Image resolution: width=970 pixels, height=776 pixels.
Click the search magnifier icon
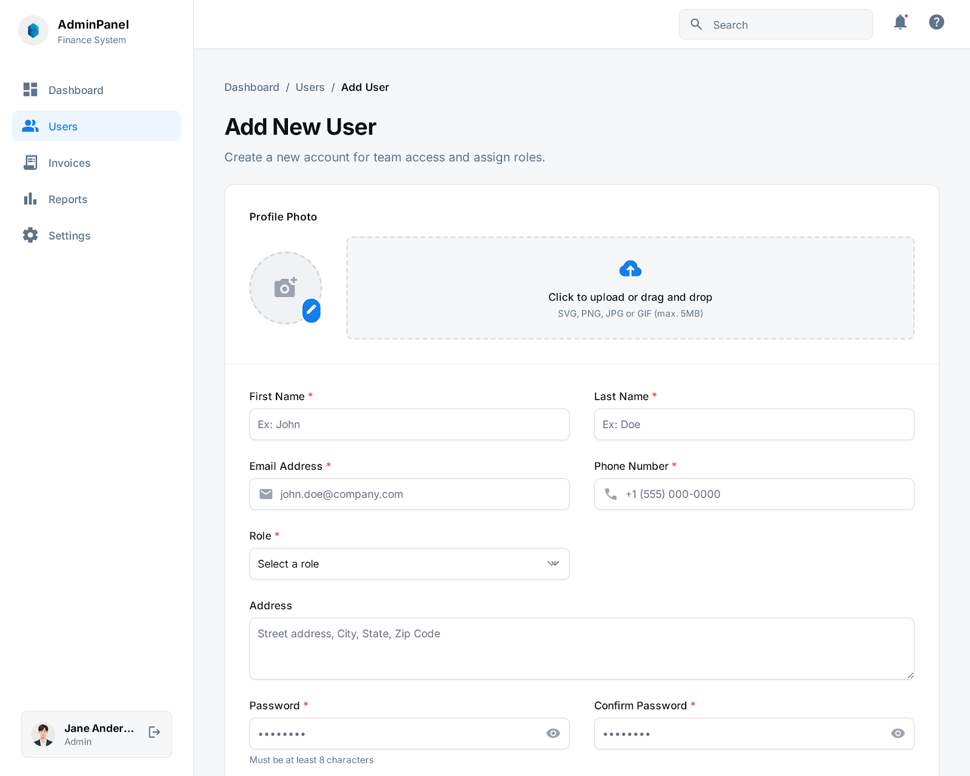697,24
